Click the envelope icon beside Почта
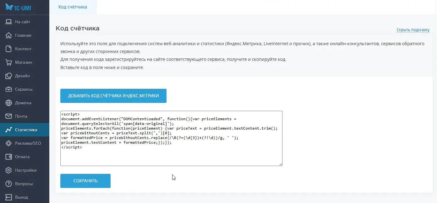Screen dimensions: 437x203 point(9,116)
